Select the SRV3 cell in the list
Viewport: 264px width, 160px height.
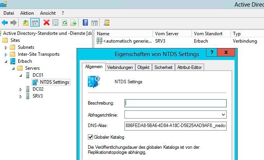(160, 41)
